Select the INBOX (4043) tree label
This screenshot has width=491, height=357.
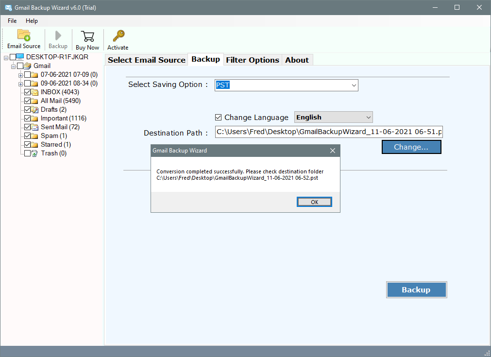(x=60, y=92)
